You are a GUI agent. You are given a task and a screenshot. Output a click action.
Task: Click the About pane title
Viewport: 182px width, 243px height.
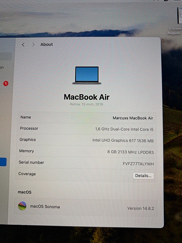coord(46,44)
